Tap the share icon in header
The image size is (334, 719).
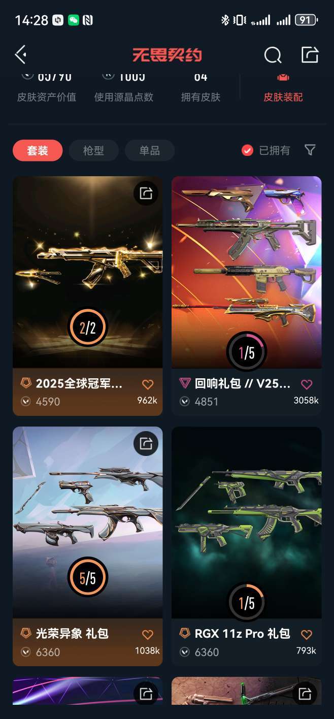pos(310,54)
